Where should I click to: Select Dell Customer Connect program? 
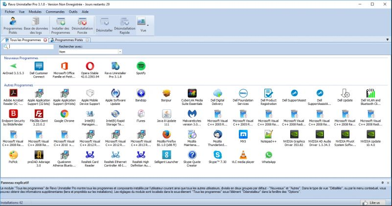39,70
